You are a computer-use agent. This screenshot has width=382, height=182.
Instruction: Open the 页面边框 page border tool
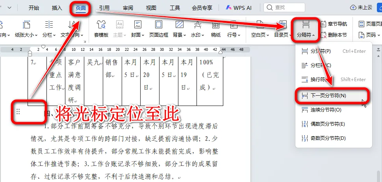click(x=159, y=29)
